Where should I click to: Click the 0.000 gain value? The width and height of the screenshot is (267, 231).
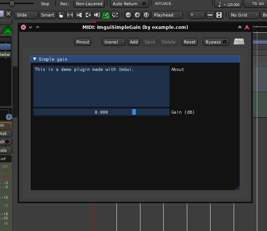101,112
